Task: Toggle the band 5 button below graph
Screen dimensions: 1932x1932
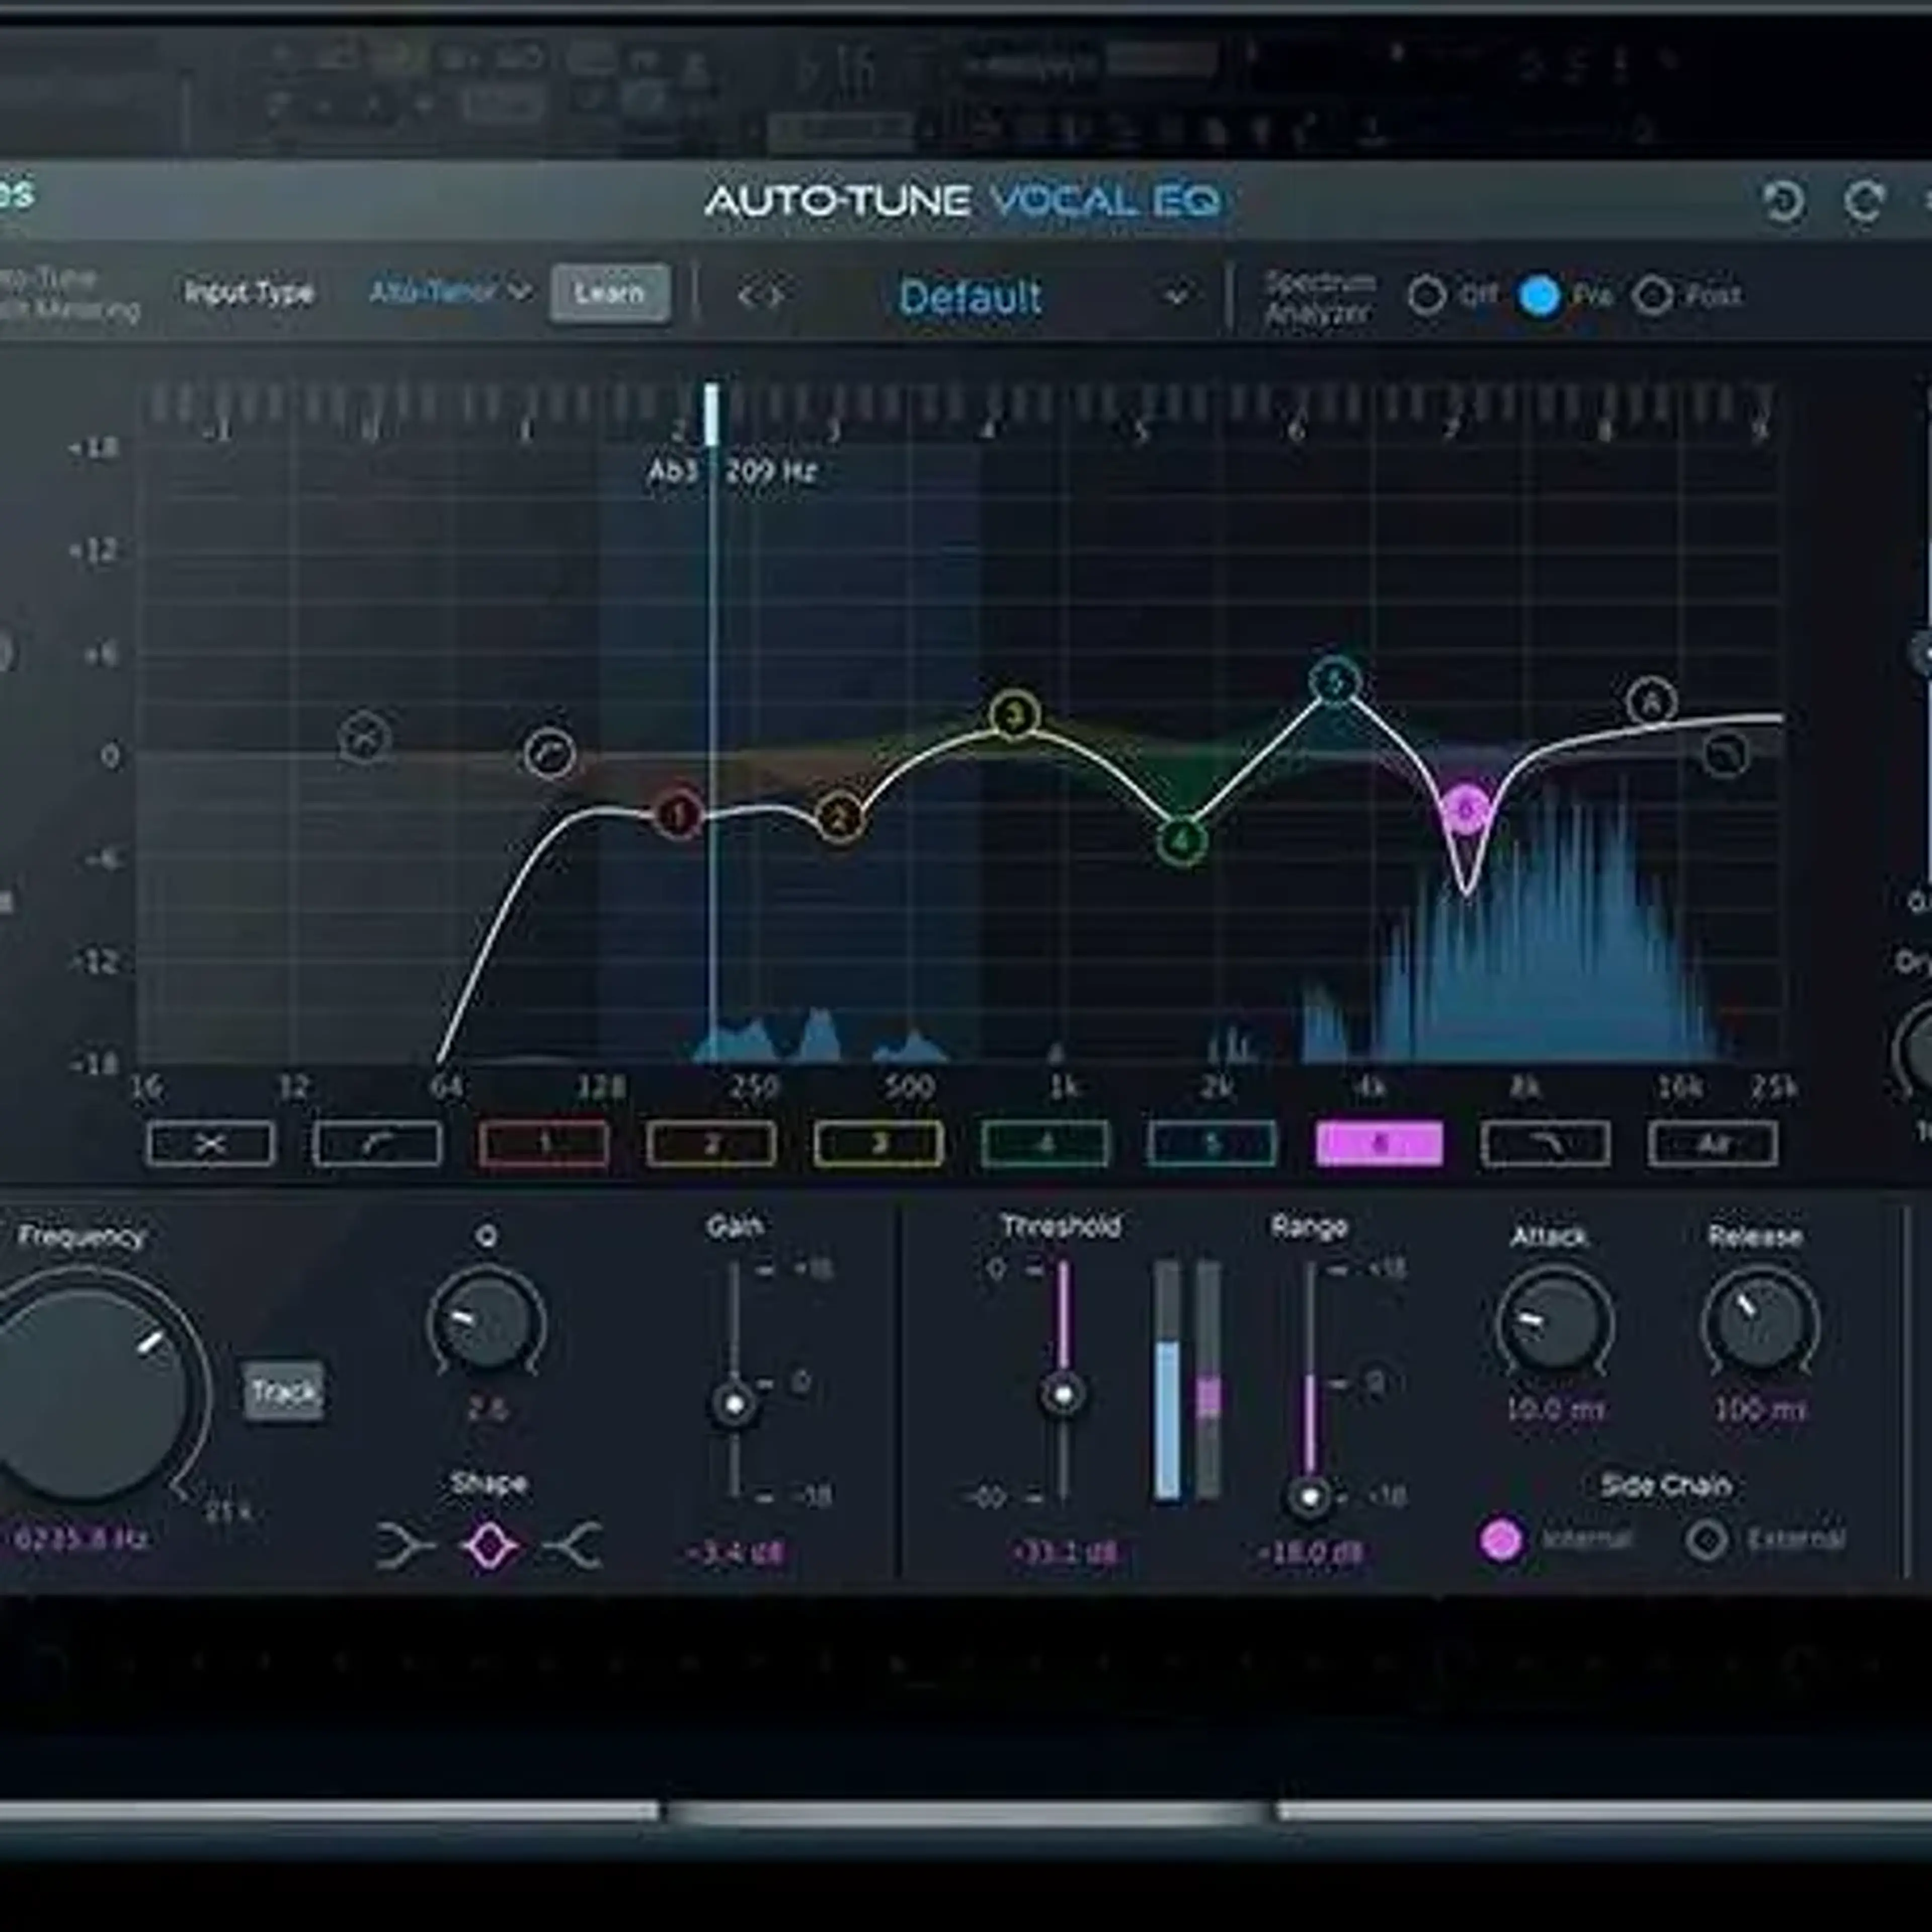Action: tap(1212, 1143)
